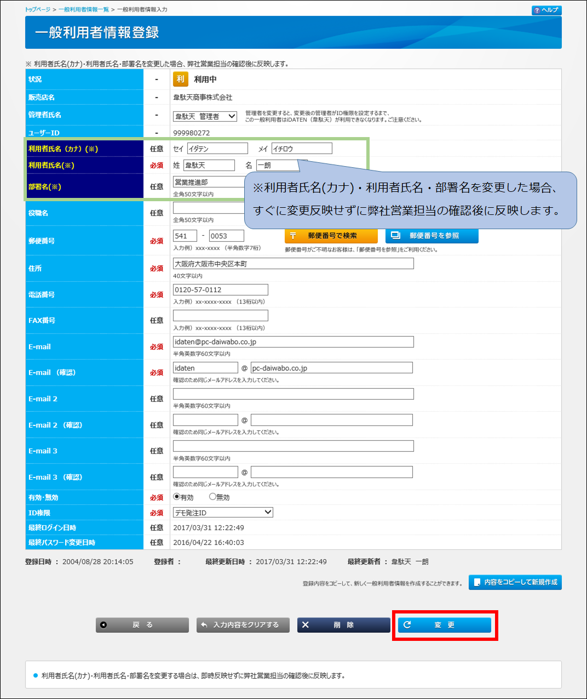Select the 無効 radio button
The width and height of the screenshot is (587, 699).
[212, 497]
